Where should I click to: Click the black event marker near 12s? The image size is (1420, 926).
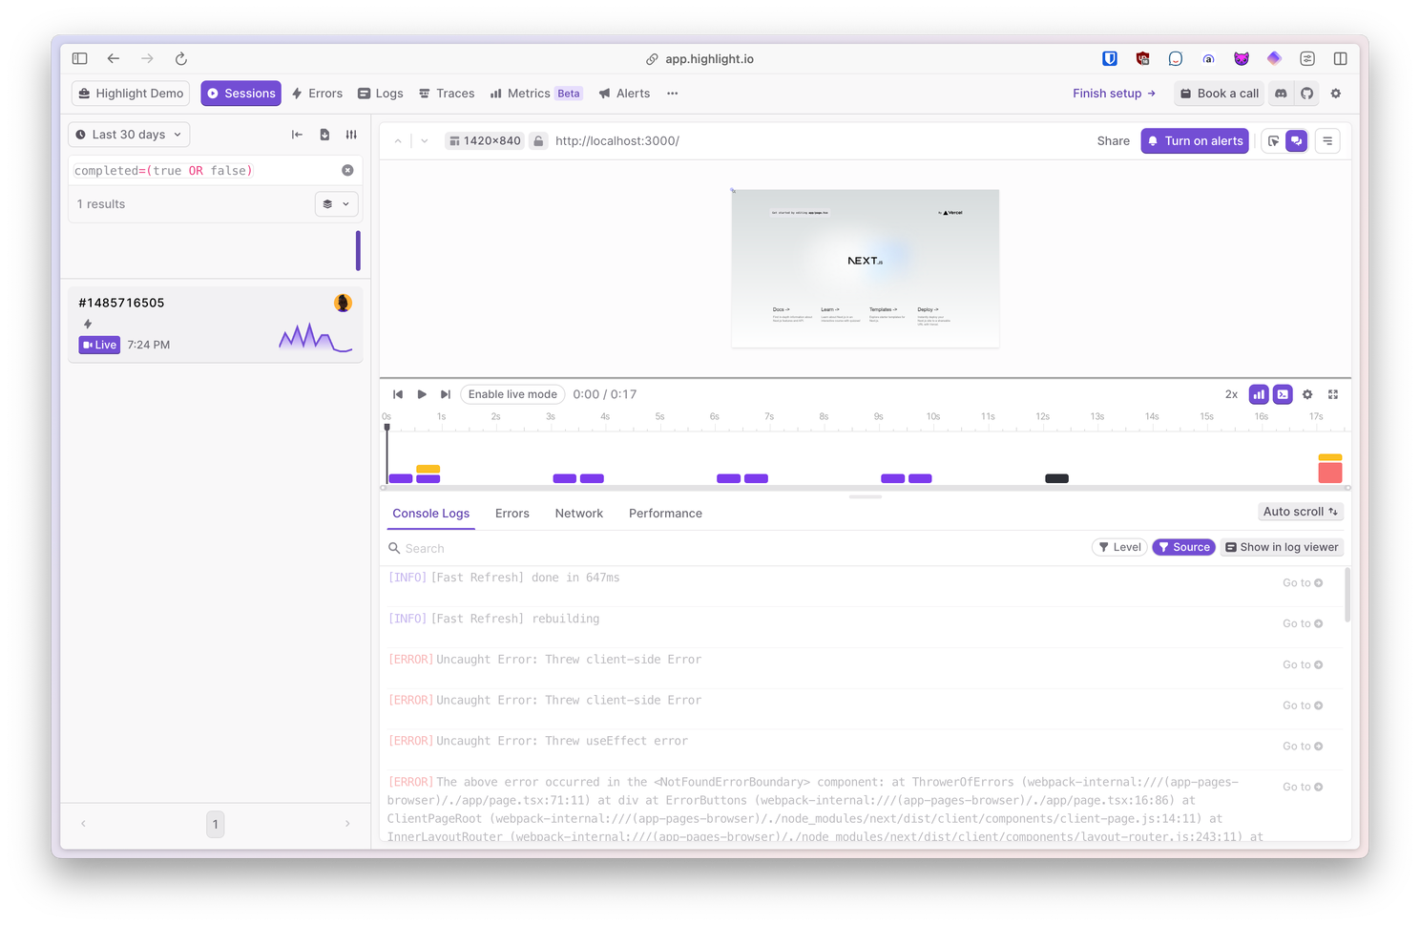click(x=1056, y=478)
